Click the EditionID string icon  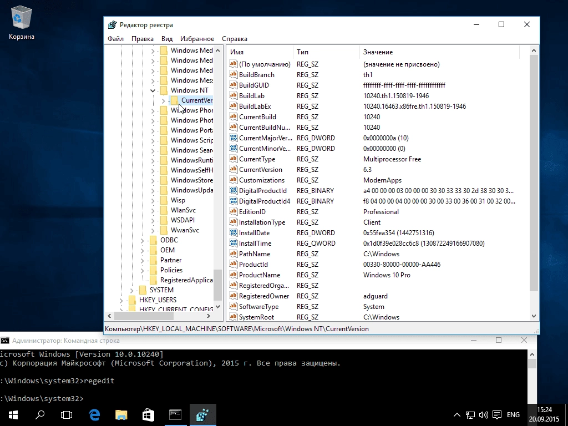click(234, 211)
